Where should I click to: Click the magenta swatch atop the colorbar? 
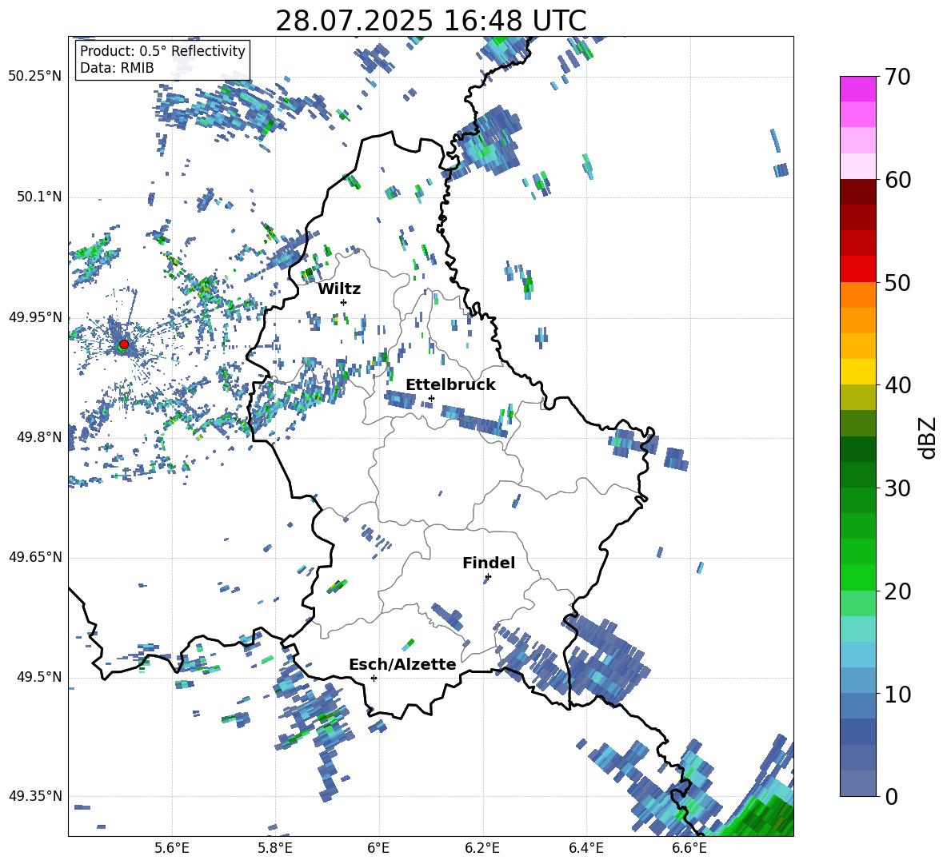tap(857, 89)
